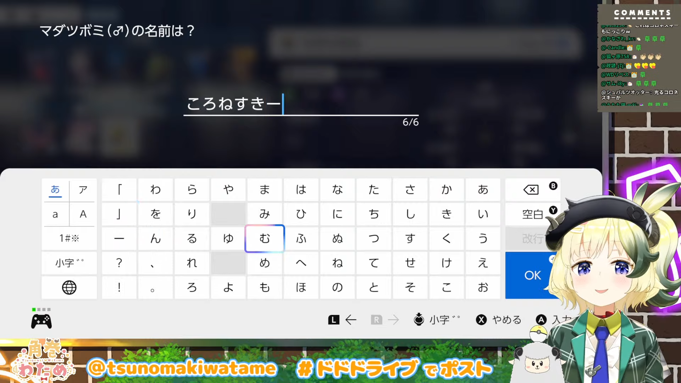
Task: Open the 1#※ symbols keyboard
Action: tap(69, 238)
